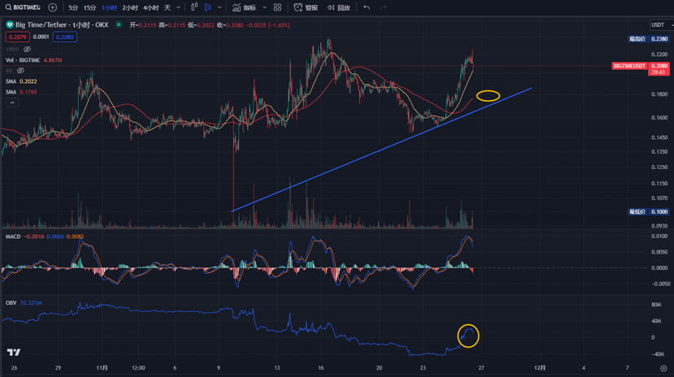Image resolution: width=674 pixels, height=377 pixels.
Task: Add a symbol to compare with plus icon
Action: [x=53, y=7]
